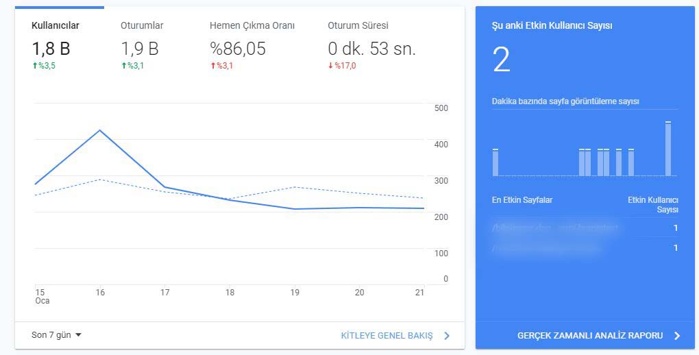
Task: Click the first bar in the per-minute chart
Action: [x=495, y=162]
